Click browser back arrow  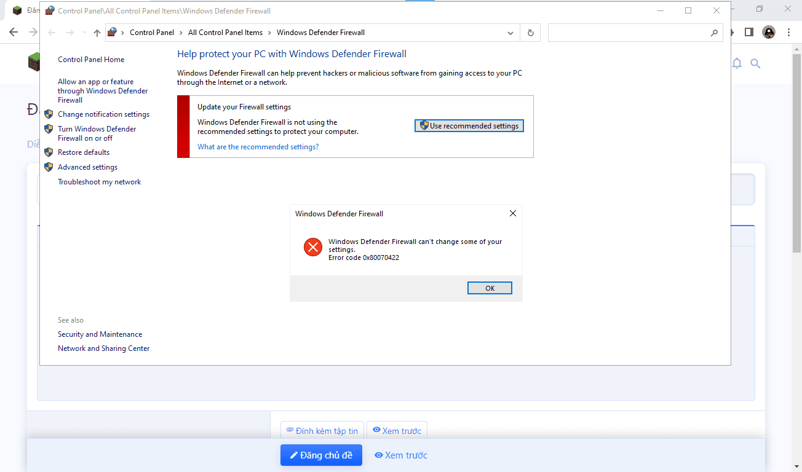tap(14, 33)
